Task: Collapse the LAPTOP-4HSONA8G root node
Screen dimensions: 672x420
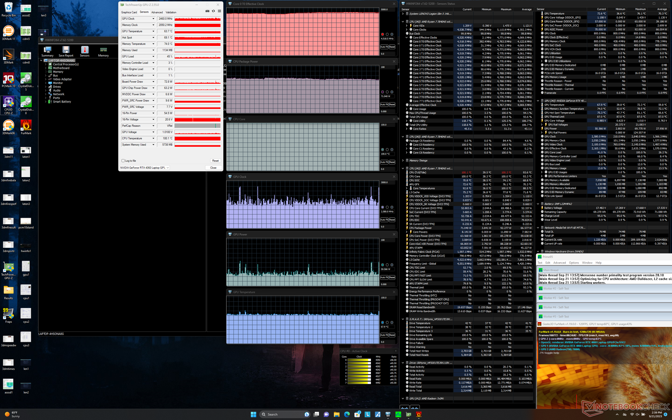Action: point(41,61)
